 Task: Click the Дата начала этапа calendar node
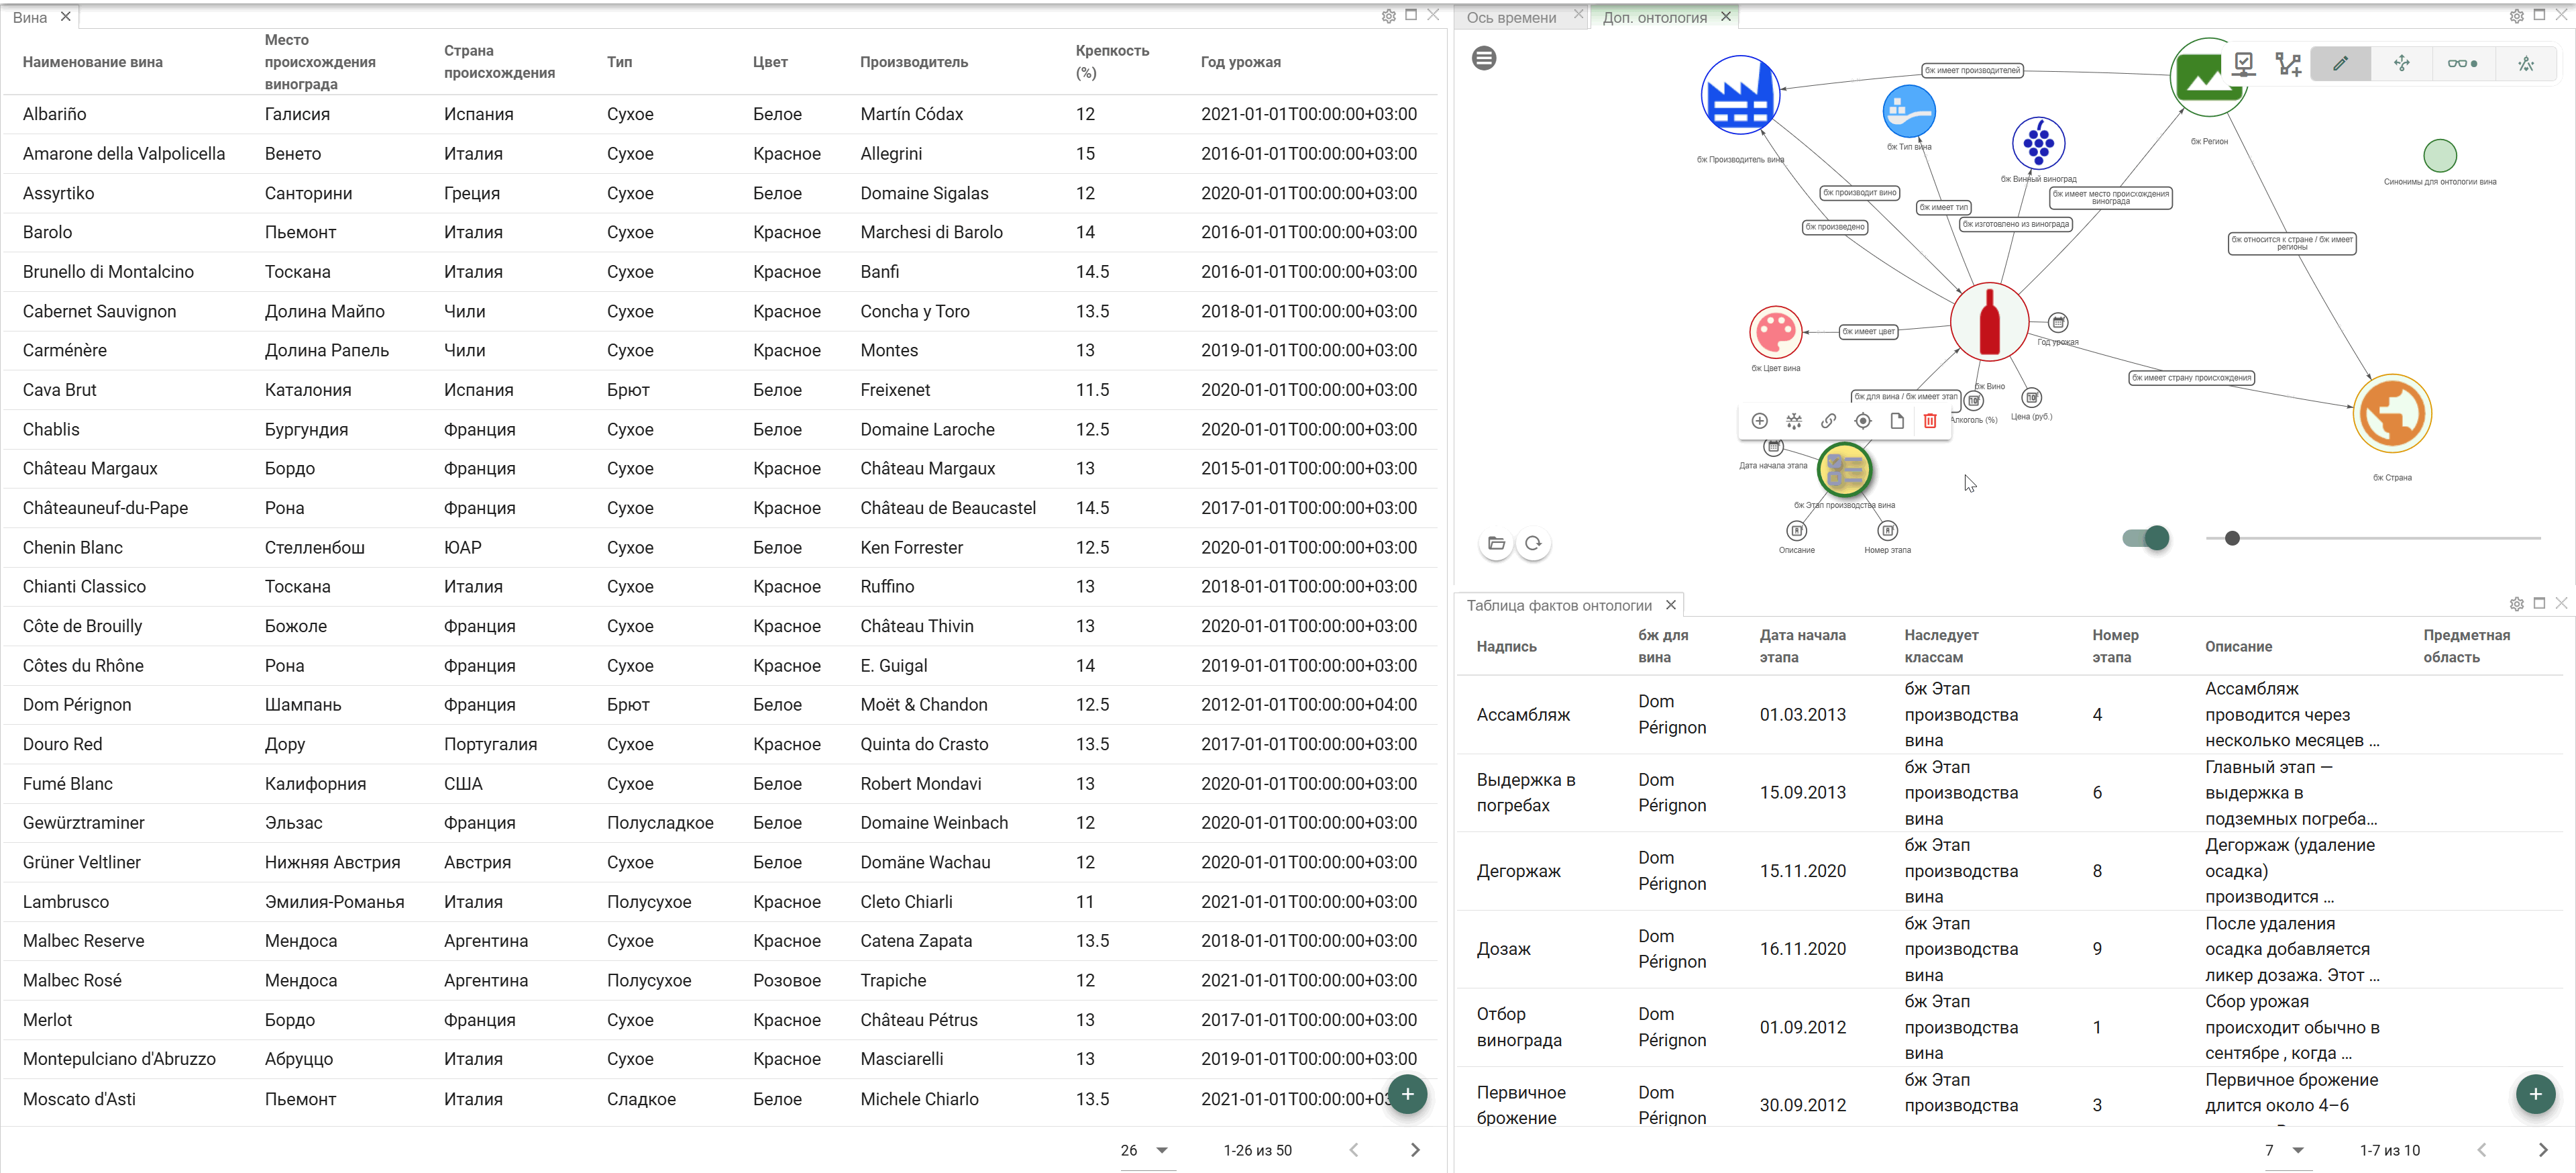point(1773,447)
